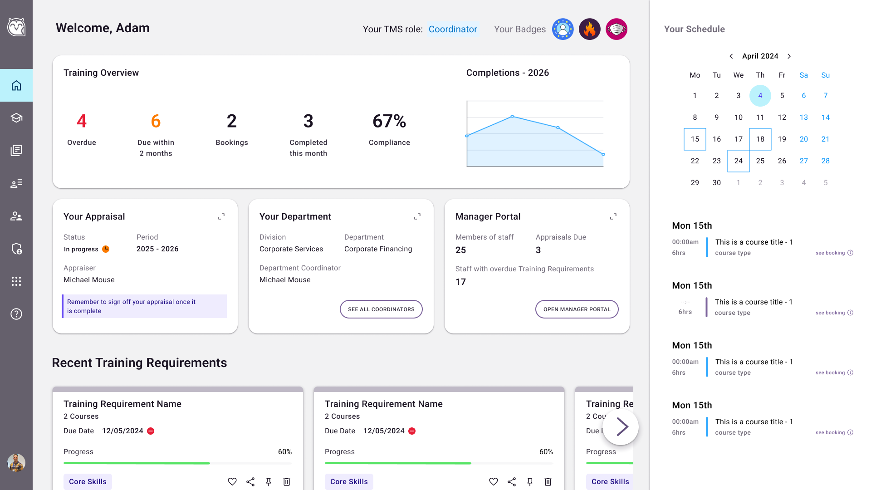Image resolution: width=871 pixels, height=490 pixels.
Task: Open the help question mark icon
Action: click(x=16, y=314)
